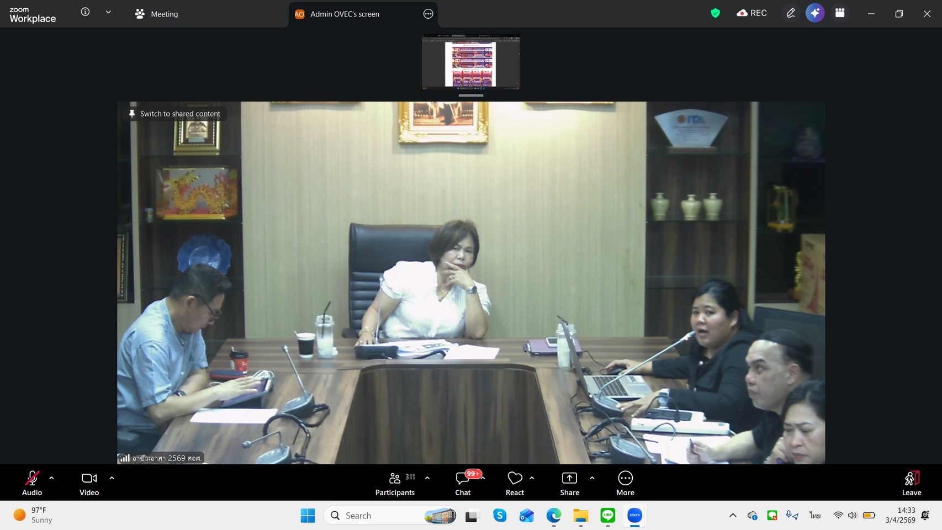Expand the Video options chevron
Image resolution: width=942 pixels, height=530 pixels.
[112, 478]
